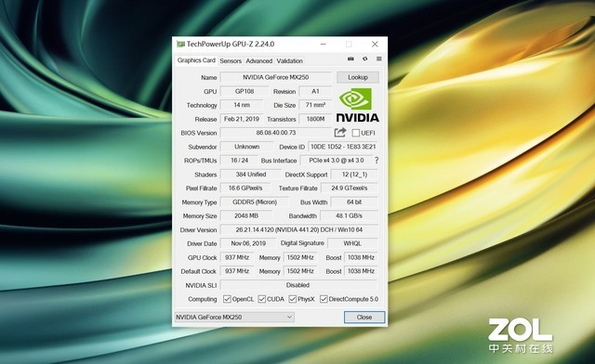Click the Memory Size field 2048 MB
The height and width of the screenshot is (364, 595).
[x=245, y=215]
